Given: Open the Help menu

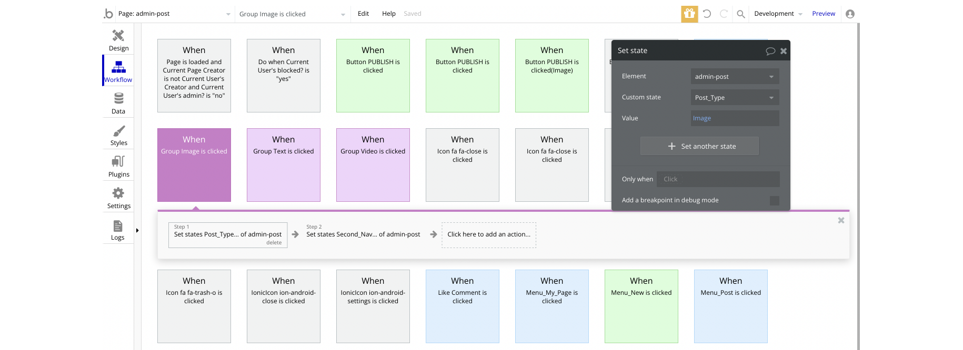Looking at the screenshot, I should (388, 14).
